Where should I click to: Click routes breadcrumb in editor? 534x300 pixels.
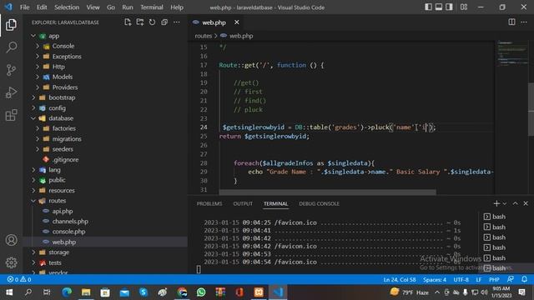[204, 36]
